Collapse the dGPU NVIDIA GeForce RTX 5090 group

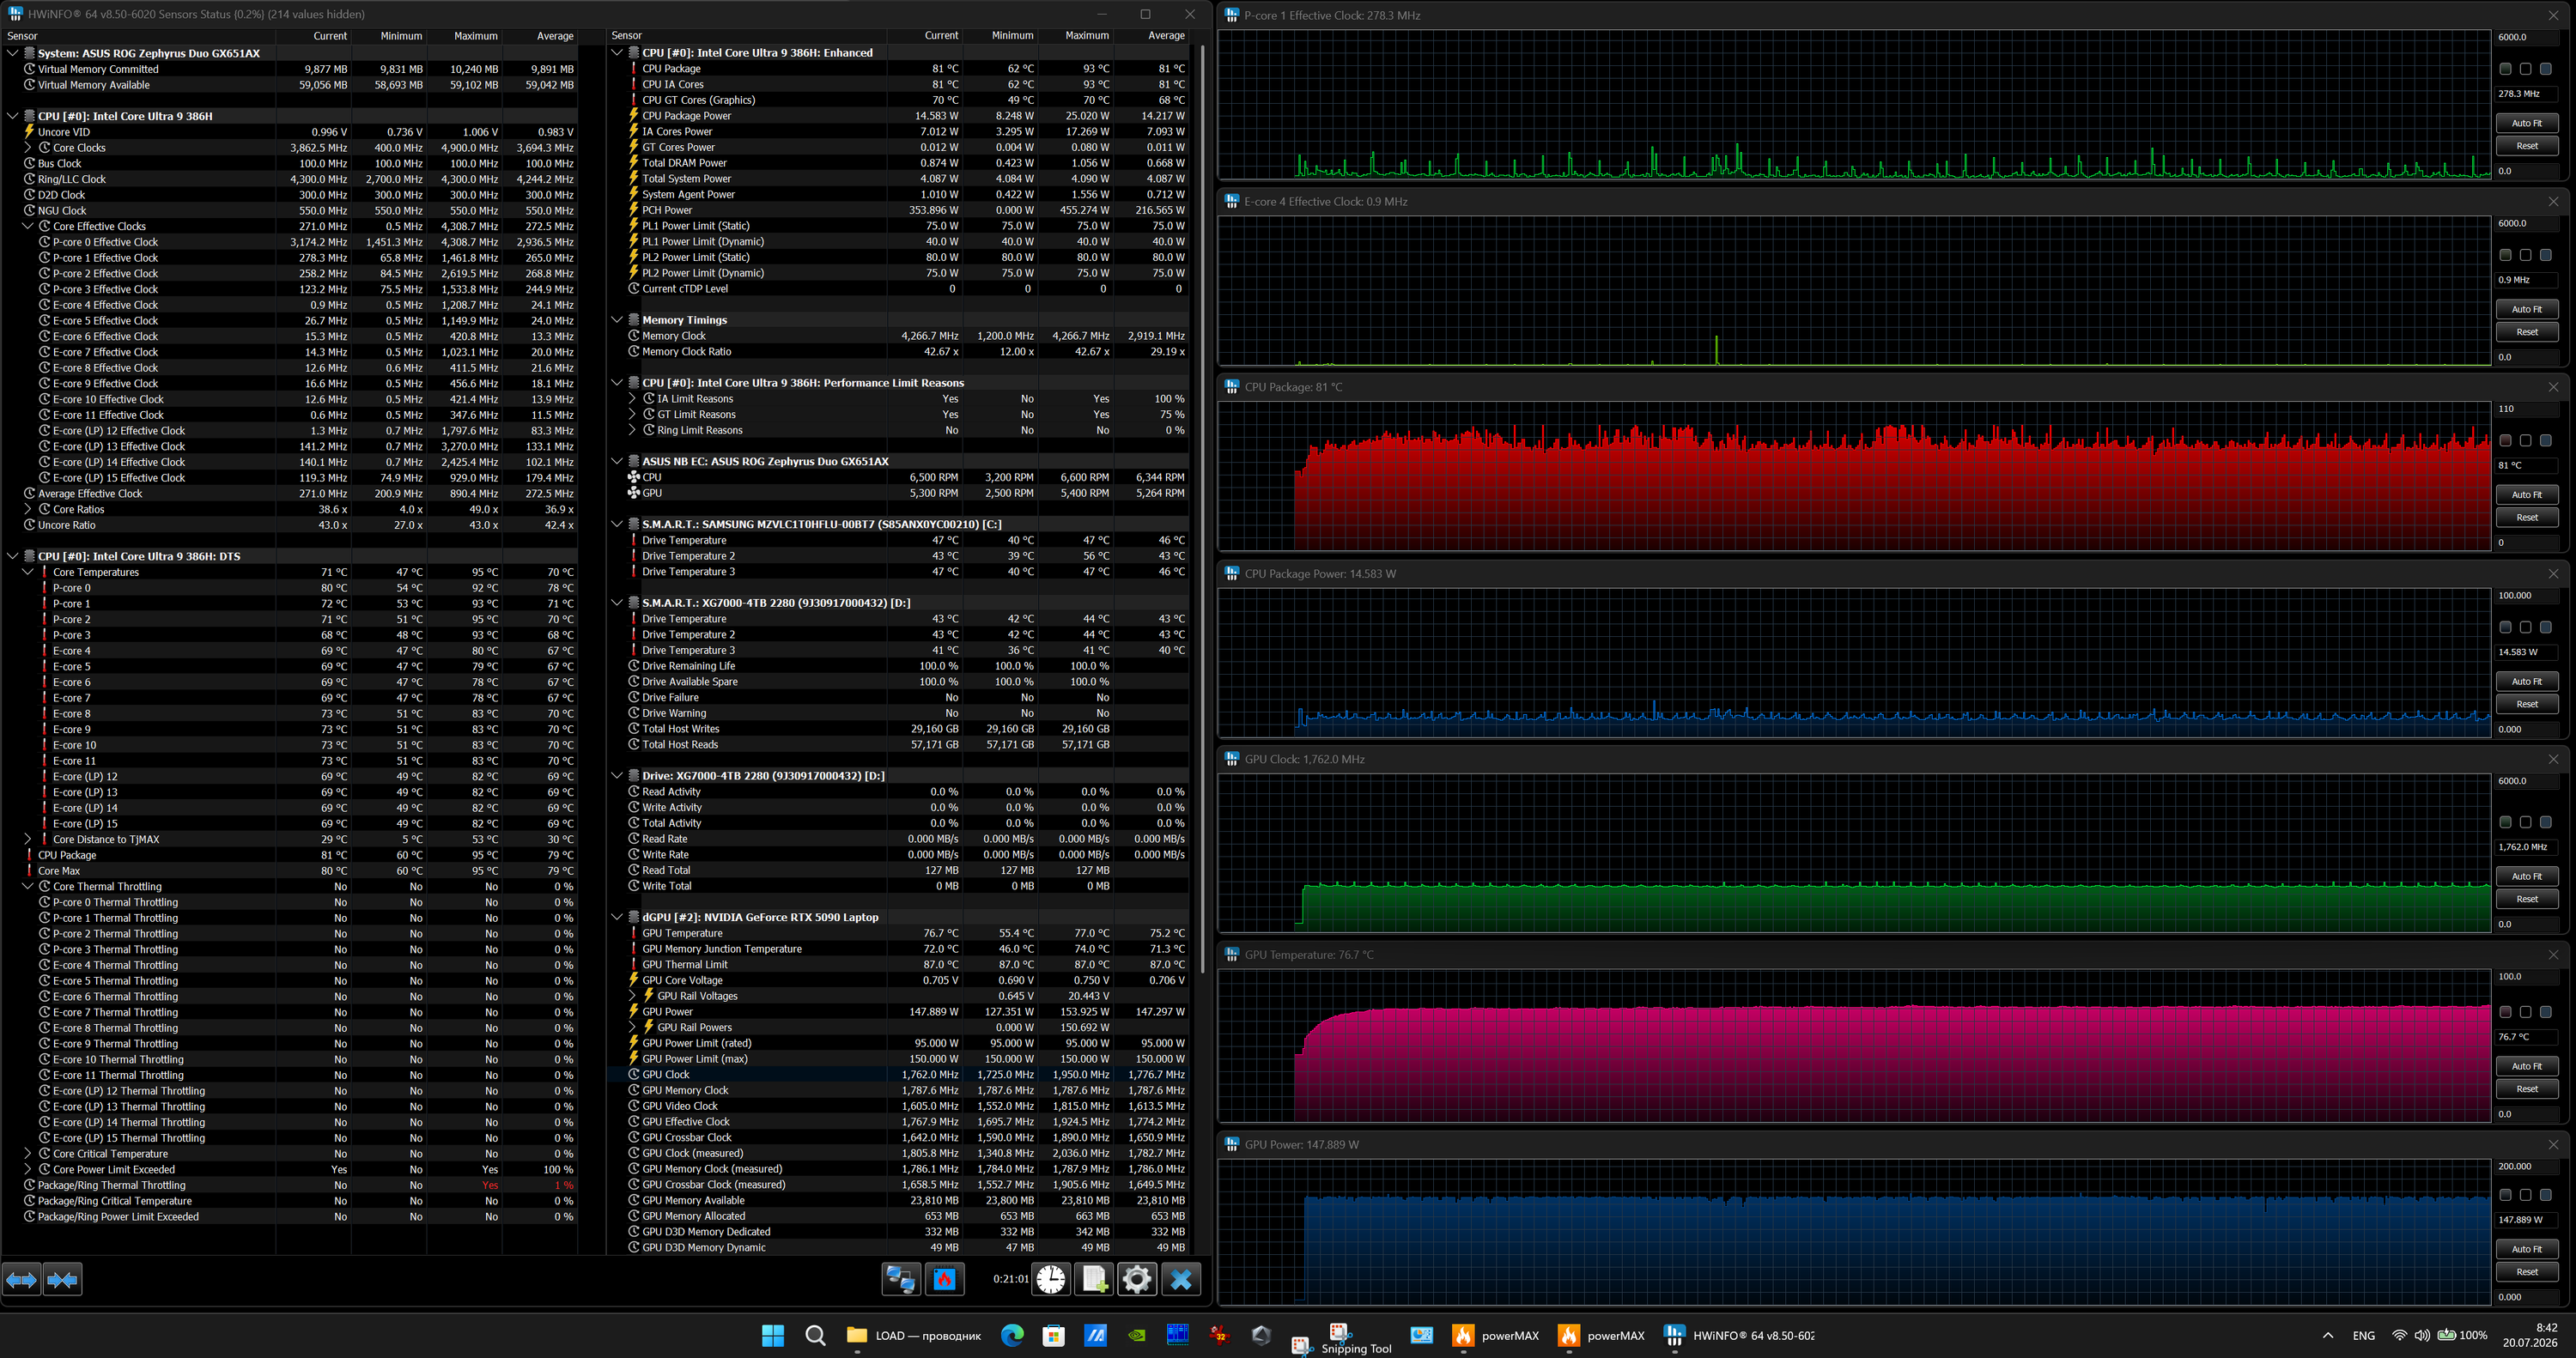(x=617, y=917)
